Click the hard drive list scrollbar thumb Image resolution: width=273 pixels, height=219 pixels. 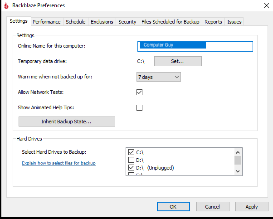238,160
